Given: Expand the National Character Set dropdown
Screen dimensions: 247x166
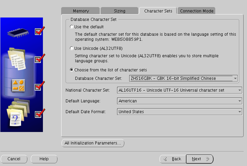Looking at the screenshot, I should (x=179, y=90).
